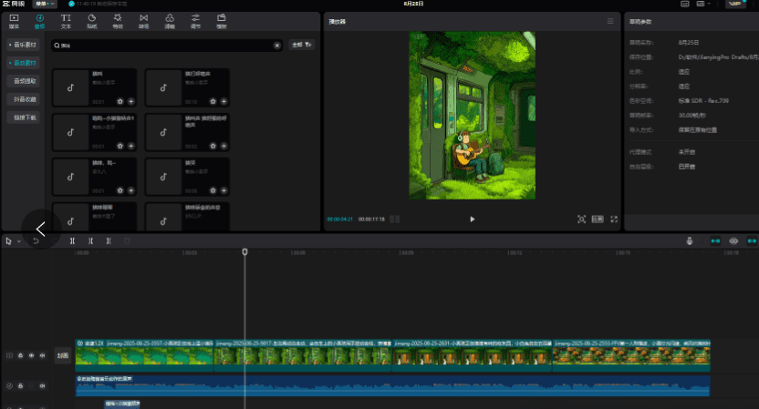759x409 pixels.
Task: Expand the 音效素材 sound effects category
Action: coord(23,63)
